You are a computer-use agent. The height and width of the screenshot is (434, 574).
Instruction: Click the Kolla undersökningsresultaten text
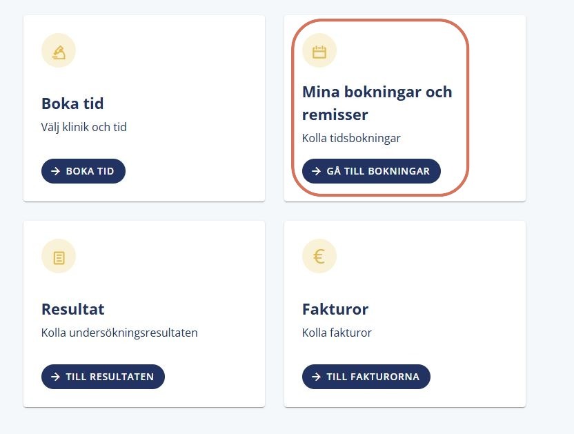119,333
